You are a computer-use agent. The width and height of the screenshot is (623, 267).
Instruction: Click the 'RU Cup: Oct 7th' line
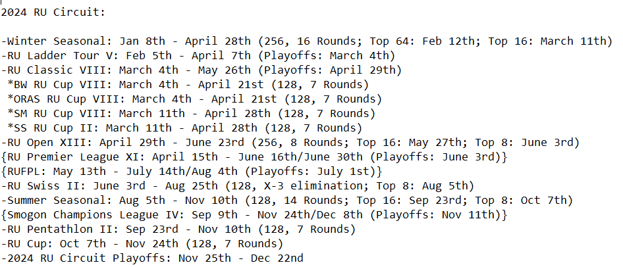(142, 243)
